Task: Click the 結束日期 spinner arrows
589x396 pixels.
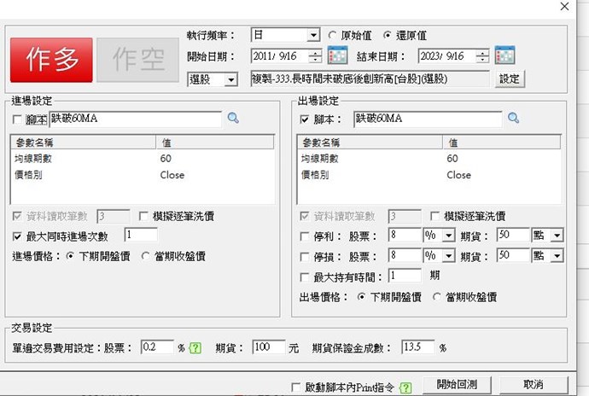Action: [x=482, y=56]
